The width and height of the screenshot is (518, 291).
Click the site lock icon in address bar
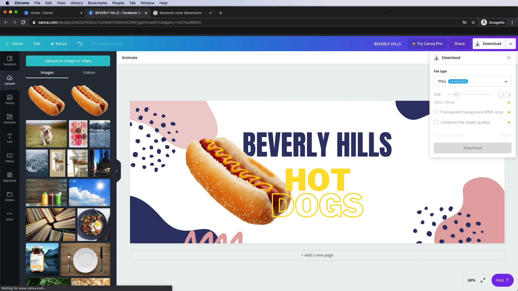click(x=34, y=22)
